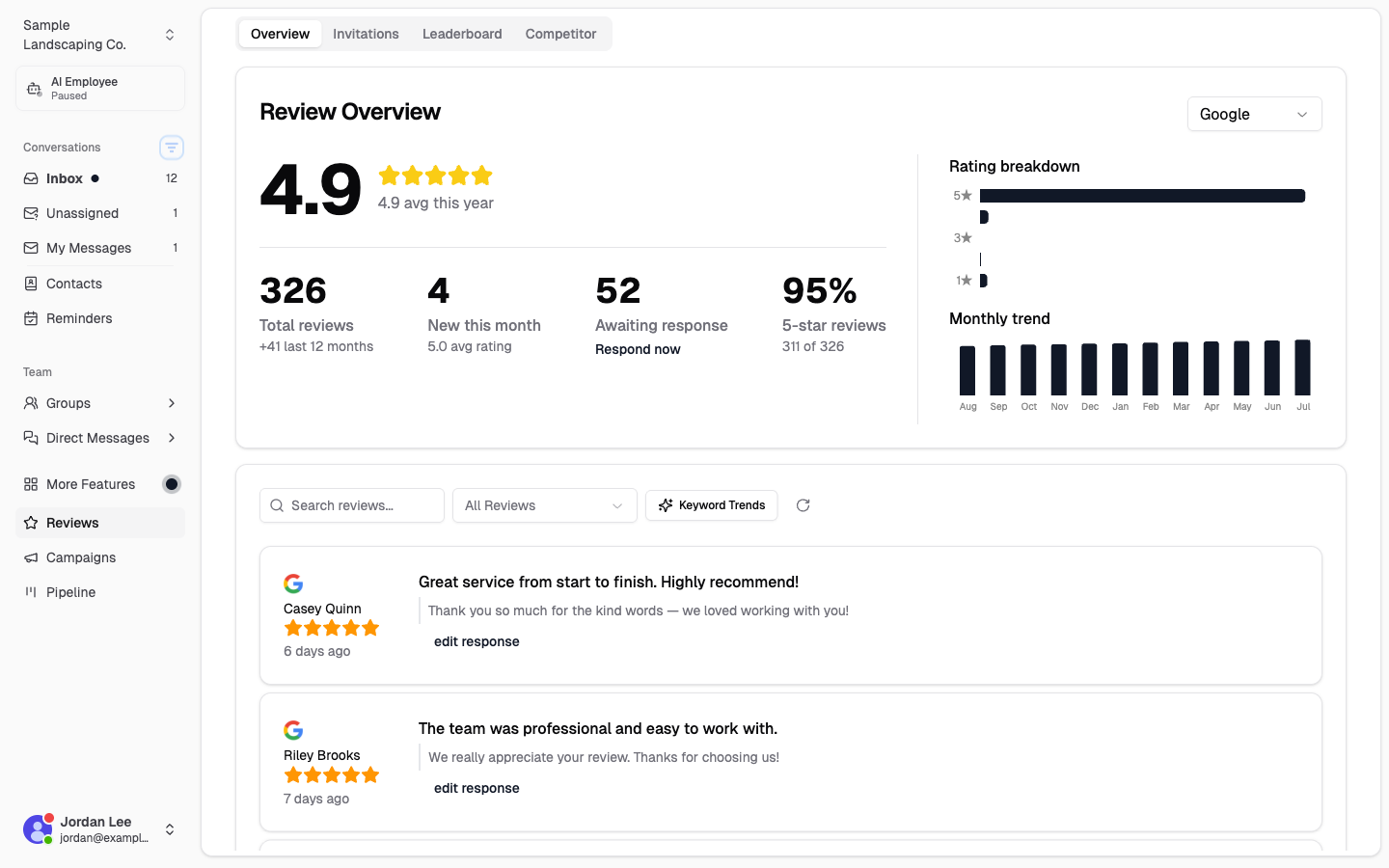This screenshot has height=868, width=1389.
Task: Toggle the More Features dark switch
Action: pyautogui.click(x=172, y=484)
